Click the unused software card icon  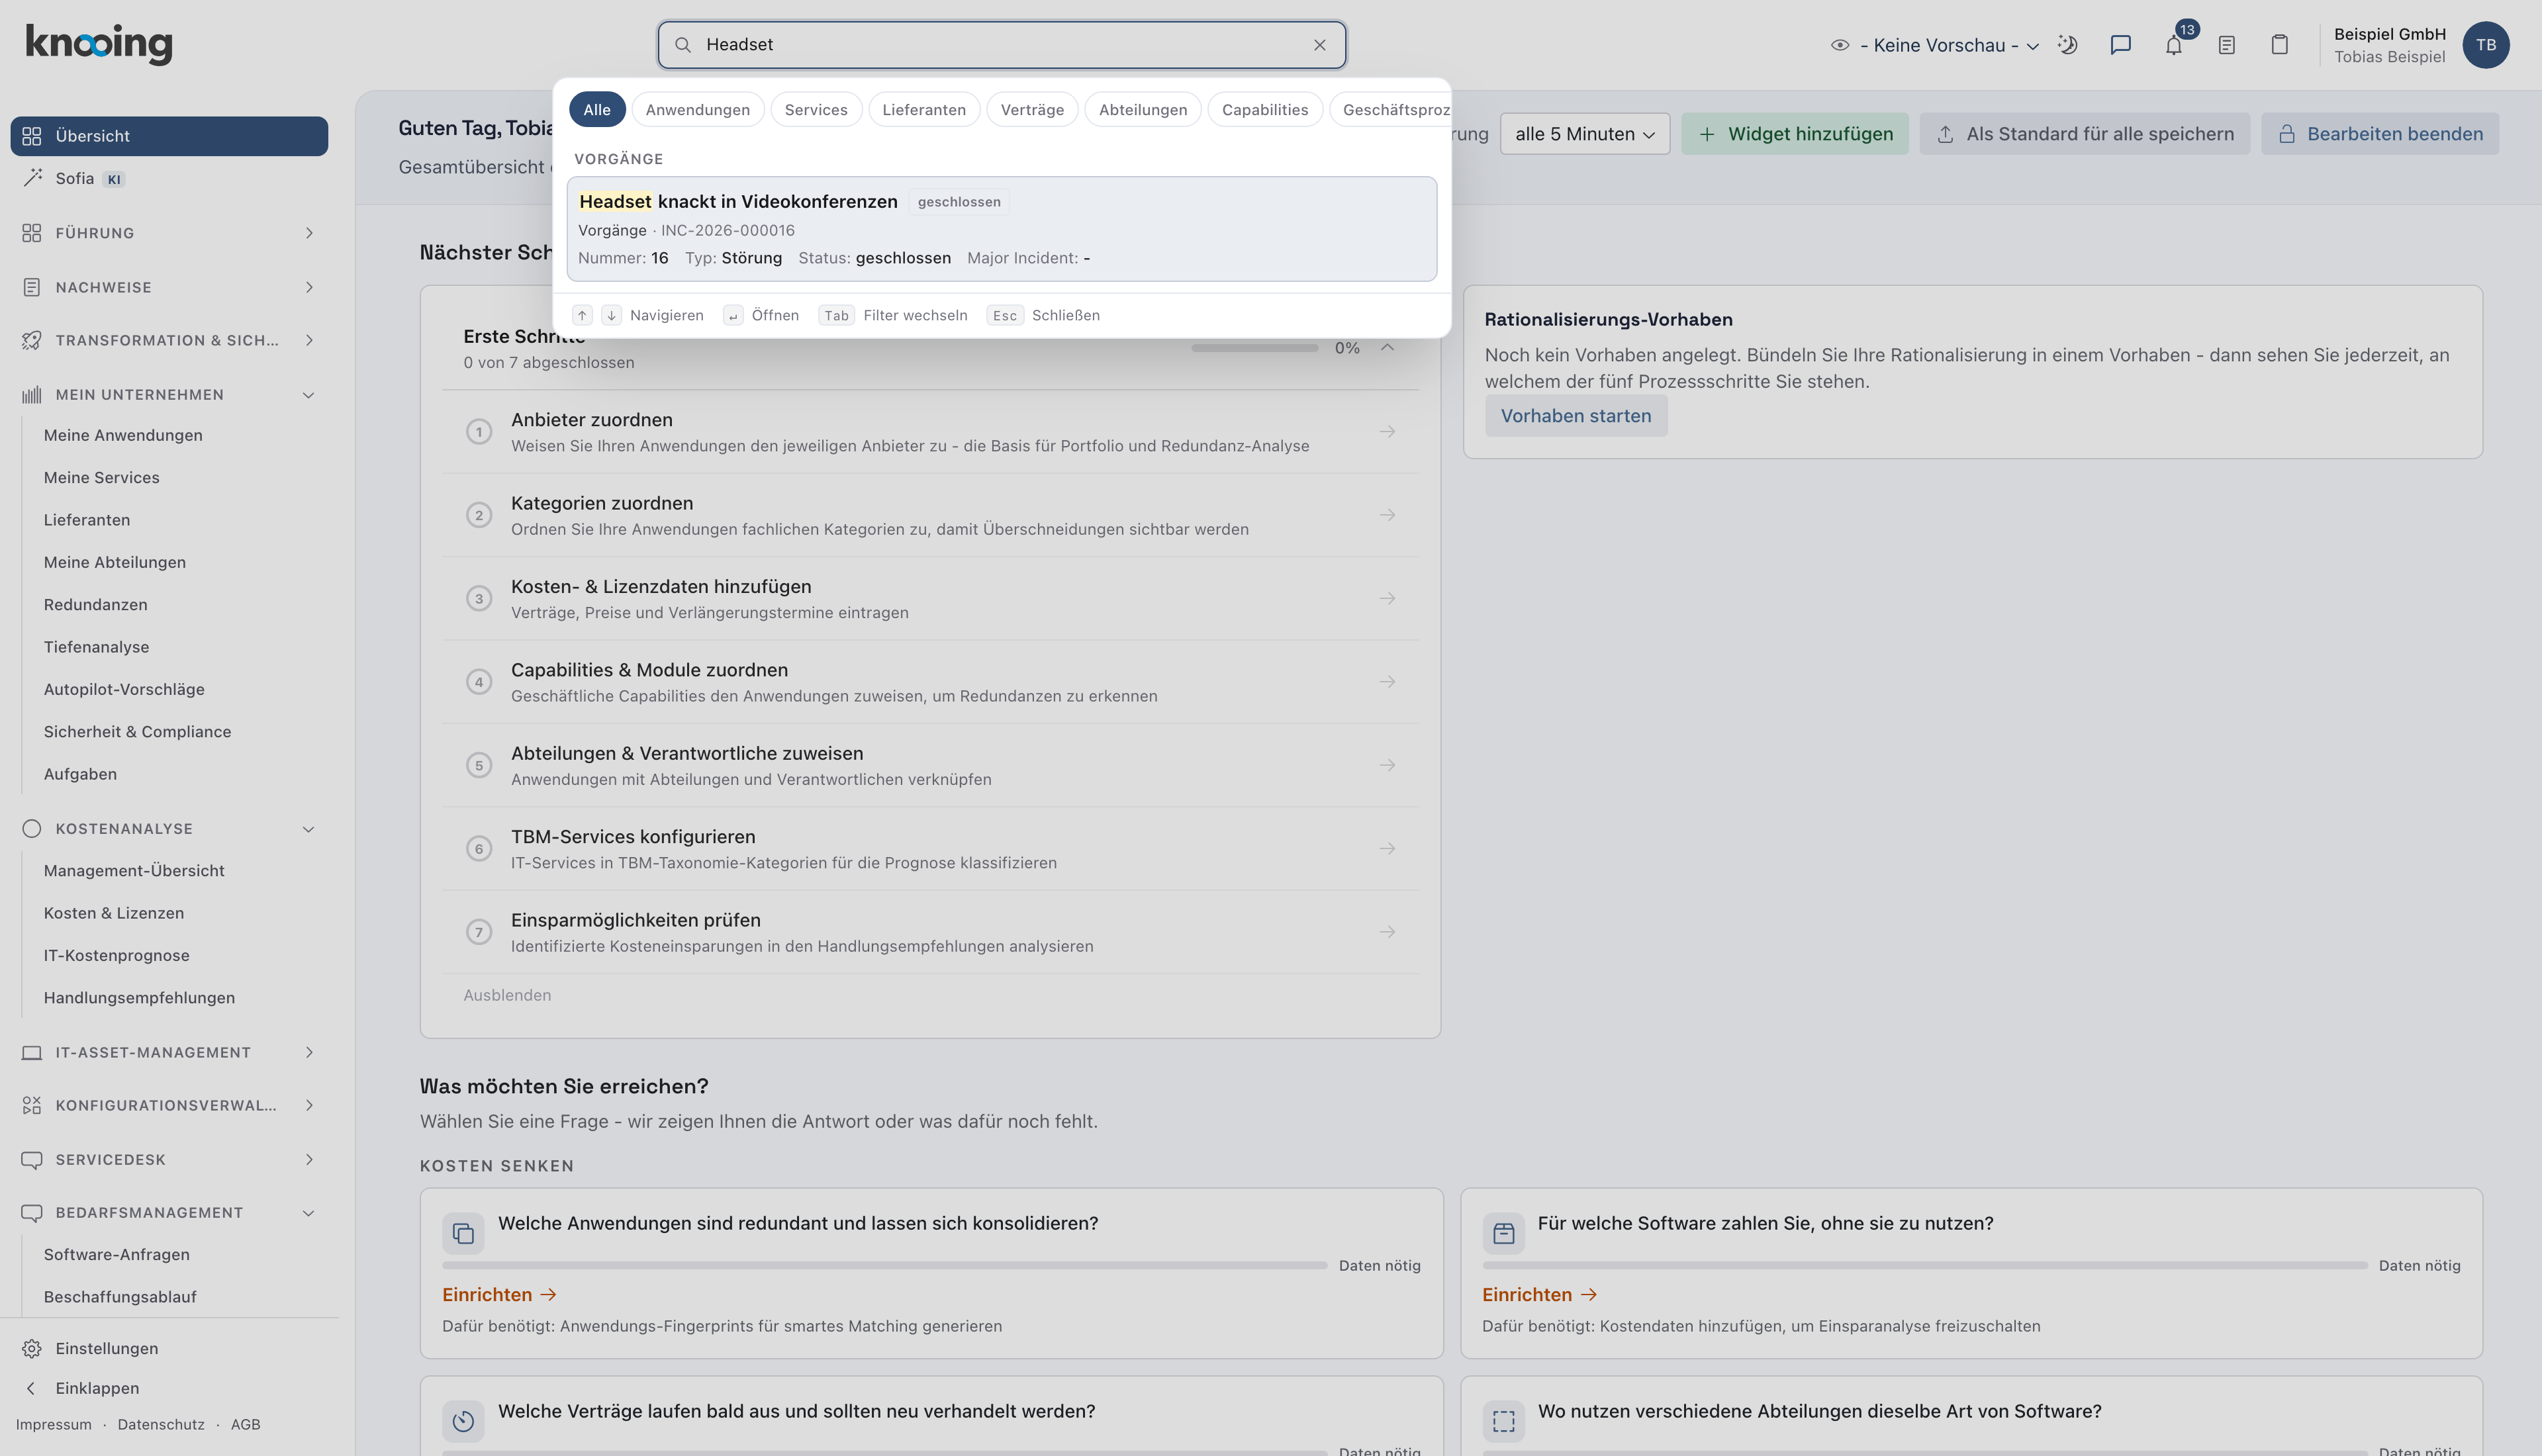pos(1503,1233)
